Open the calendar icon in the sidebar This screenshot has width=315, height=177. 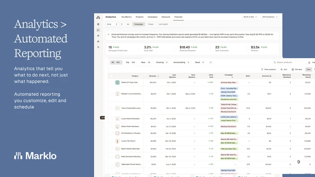tap(98, 24)
